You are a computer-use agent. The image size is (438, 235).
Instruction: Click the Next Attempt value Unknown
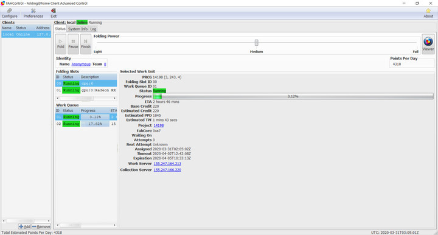click(x=160, y=144)
